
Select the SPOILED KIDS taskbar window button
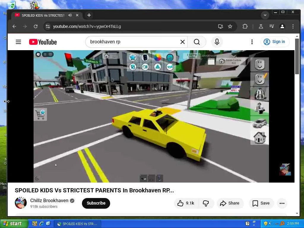(x=77, y=224)
